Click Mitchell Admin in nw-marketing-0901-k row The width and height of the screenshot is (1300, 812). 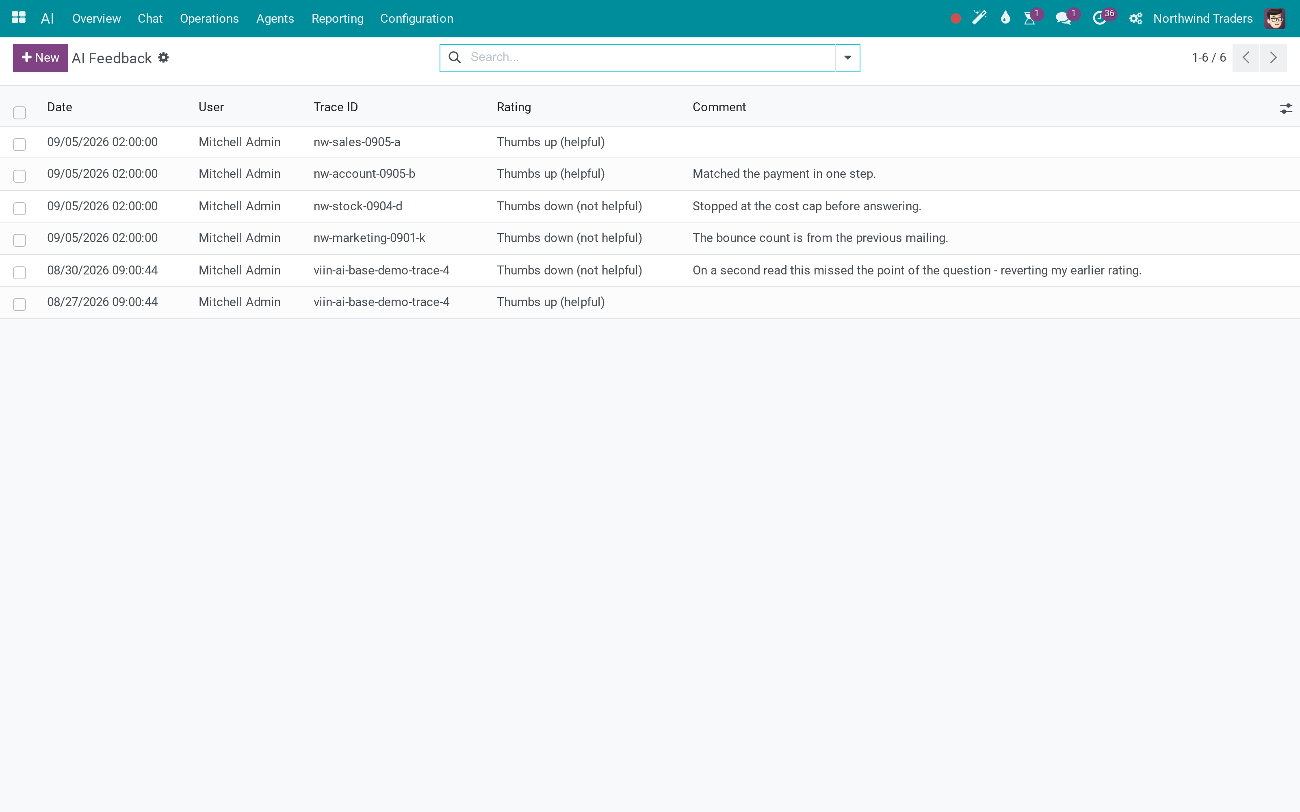(x=240, y=238)
